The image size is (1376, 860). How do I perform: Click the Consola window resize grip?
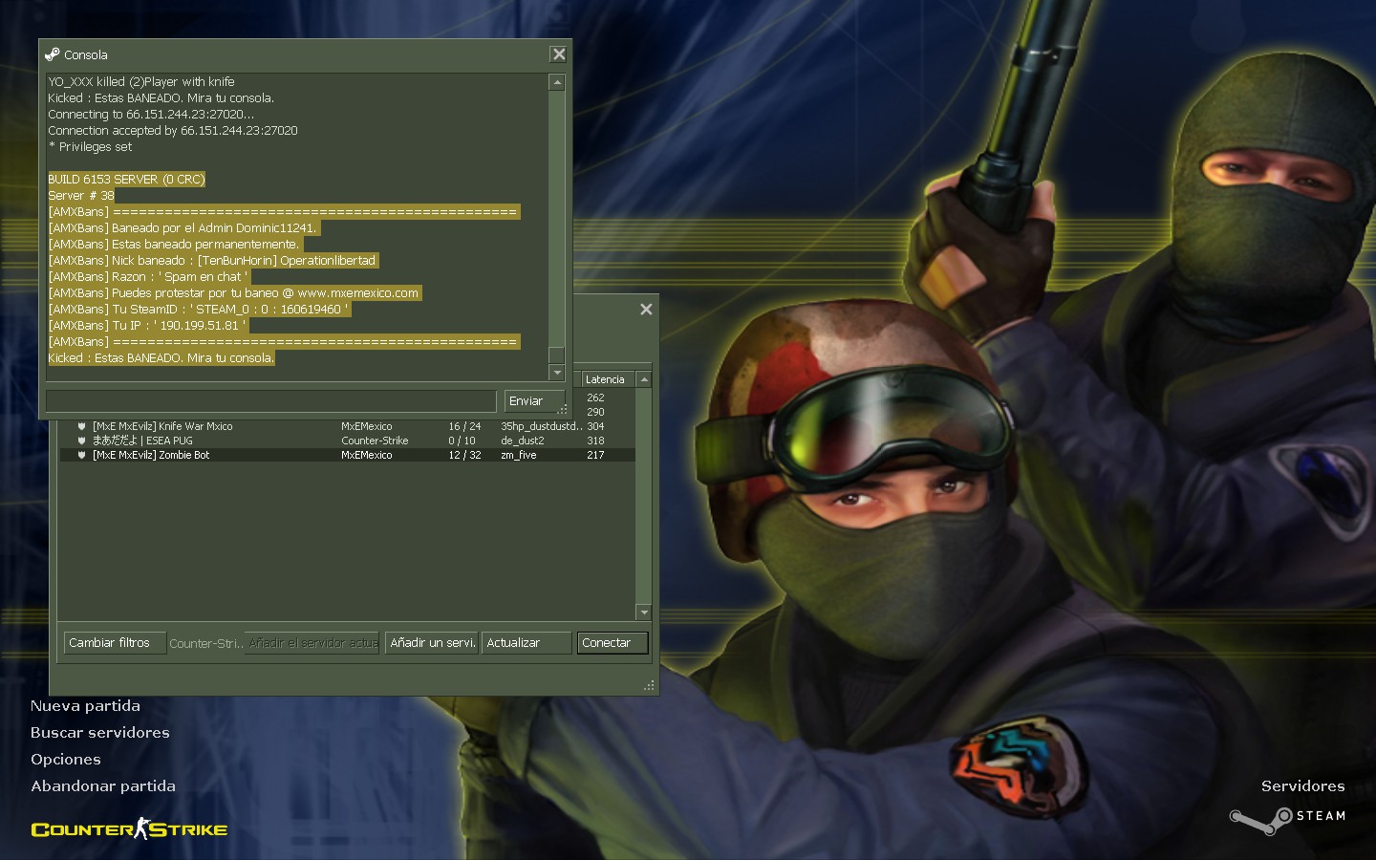564,410
